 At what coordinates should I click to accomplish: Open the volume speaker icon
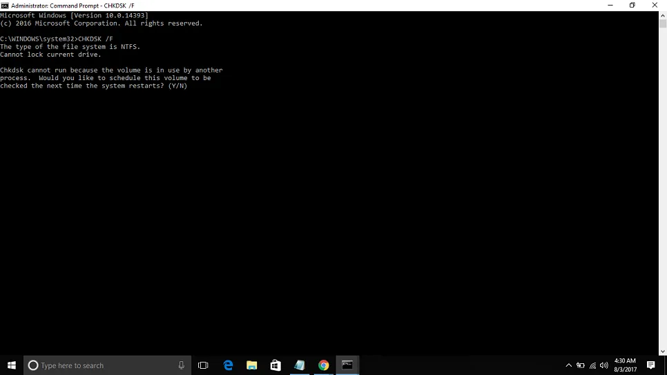(x=604, y=365)
